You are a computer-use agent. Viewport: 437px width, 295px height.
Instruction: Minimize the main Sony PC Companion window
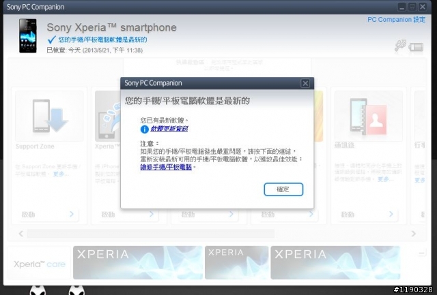pyautogui.click(x=401, y=7)
